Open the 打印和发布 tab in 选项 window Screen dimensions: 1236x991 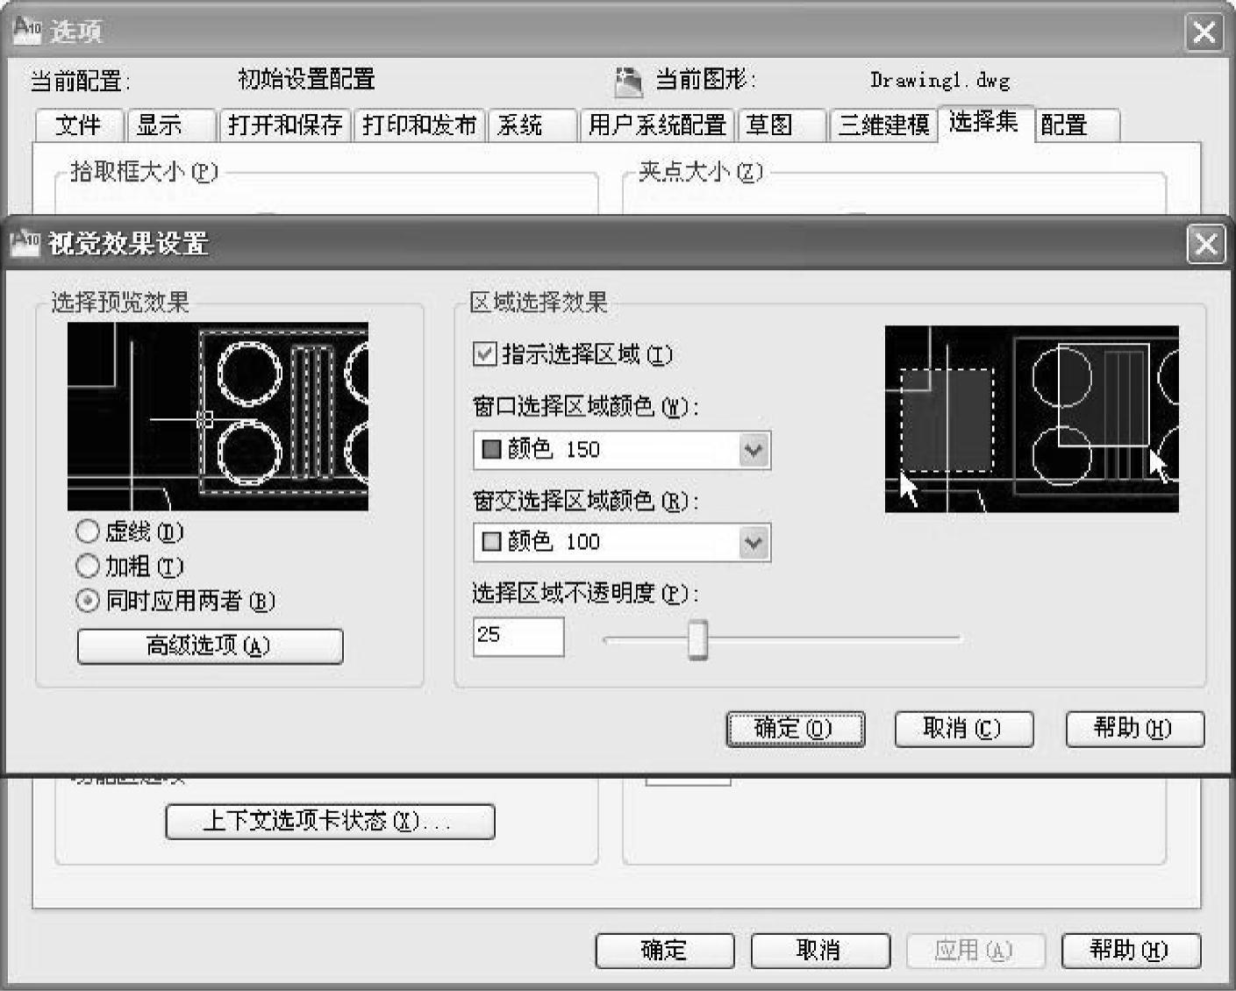tap(419, 125)
